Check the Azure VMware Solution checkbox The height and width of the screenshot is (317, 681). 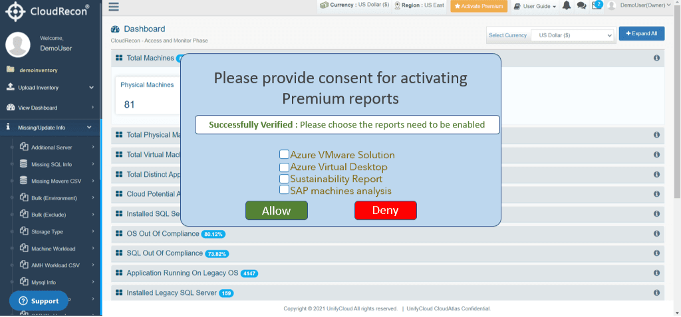point(284,154)
